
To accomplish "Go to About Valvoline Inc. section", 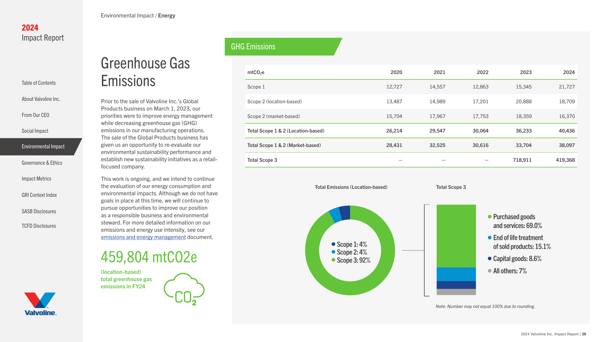I will point(41,99).
